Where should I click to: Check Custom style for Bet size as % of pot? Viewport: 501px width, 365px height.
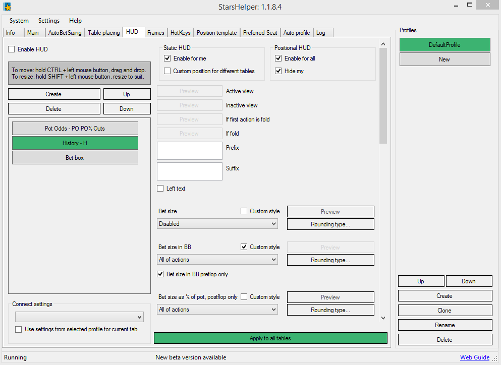tap(244, 296)
